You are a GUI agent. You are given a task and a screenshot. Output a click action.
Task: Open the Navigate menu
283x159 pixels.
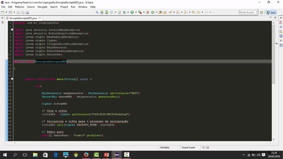(x=42, y=7)
